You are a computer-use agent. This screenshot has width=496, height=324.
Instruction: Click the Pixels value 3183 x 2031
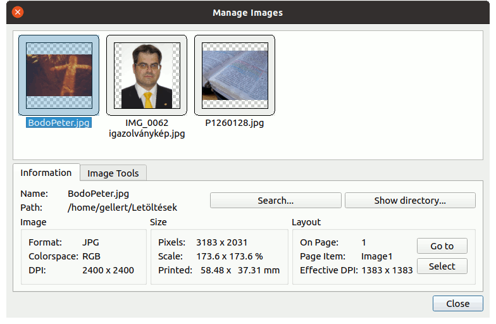221,242
